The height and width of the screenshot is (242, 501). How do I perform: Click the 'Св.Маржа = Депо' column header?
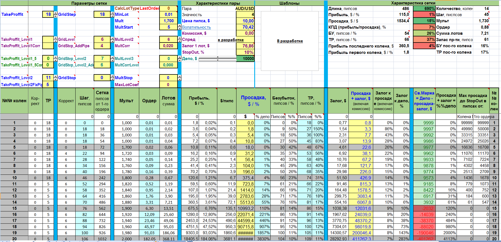[x=424, y=101]
